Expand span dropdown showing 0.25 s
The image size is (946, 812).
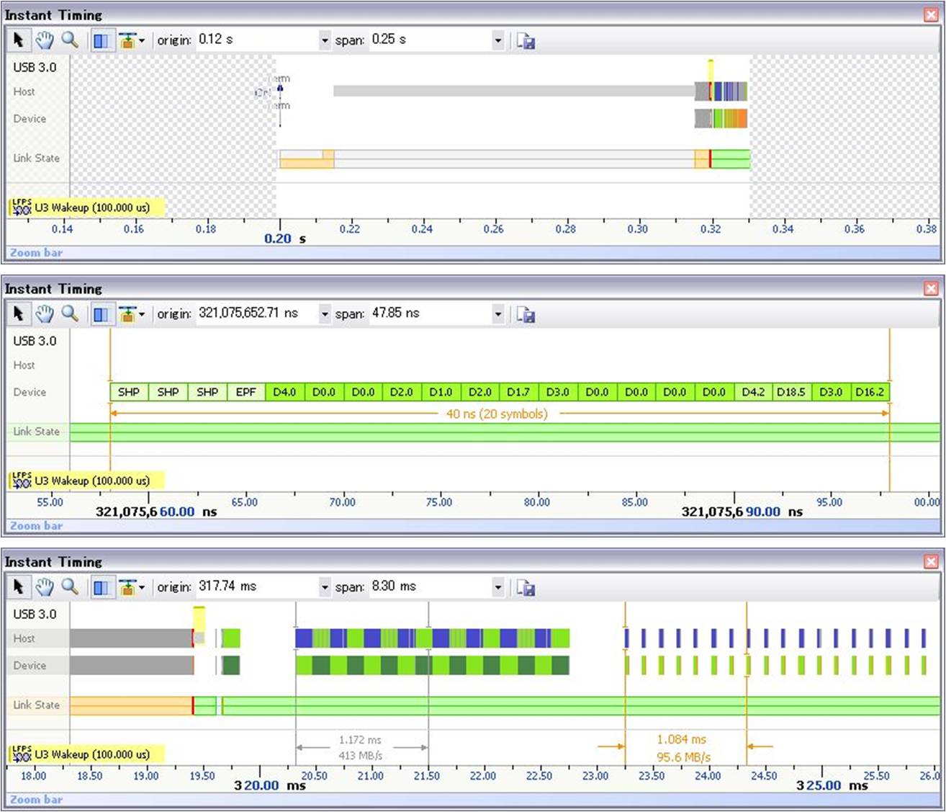497,40
